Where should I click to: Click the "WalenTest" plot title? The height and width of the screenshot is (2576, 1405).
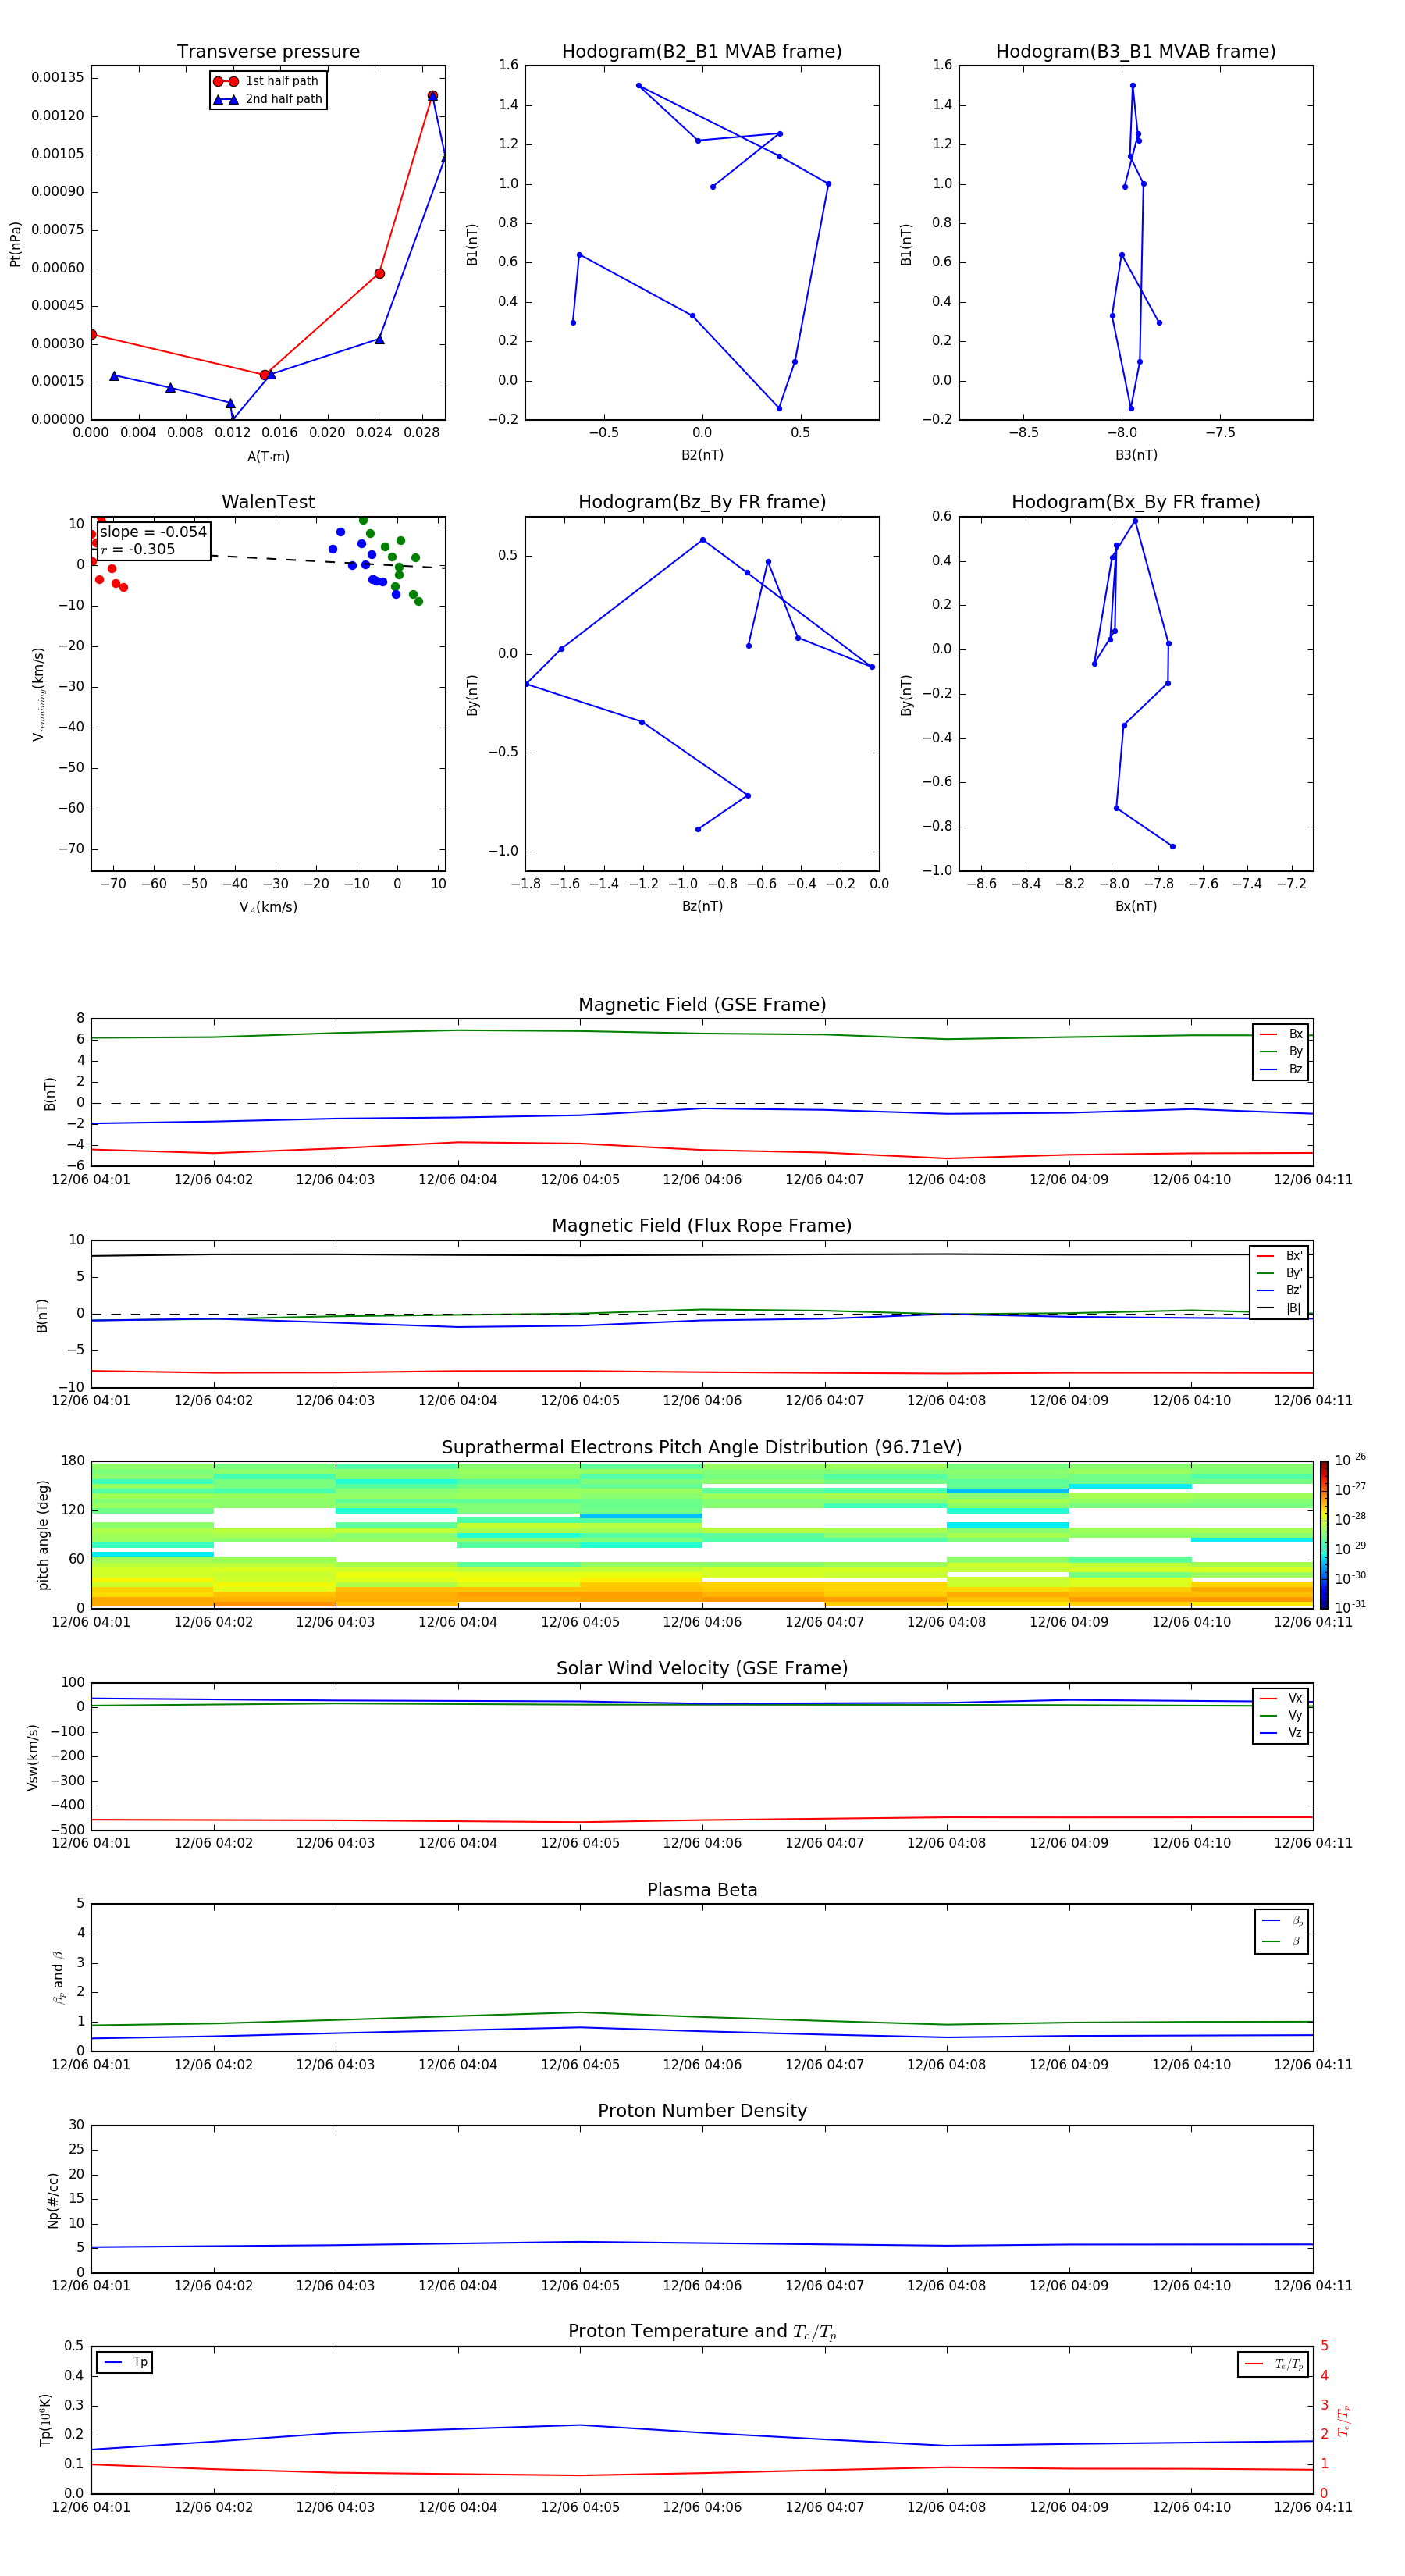click(x=268, y=502)
